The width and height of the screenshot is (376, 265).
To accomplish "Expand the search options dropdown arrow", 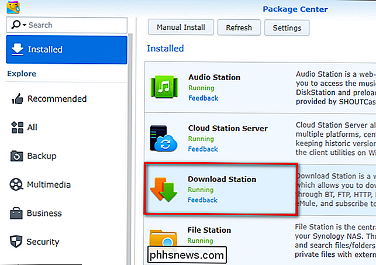I will pos(24,25).
